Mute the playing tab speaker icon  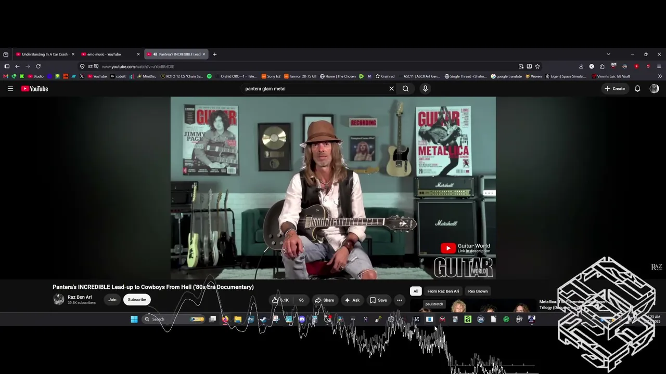[x=155, y=54]
